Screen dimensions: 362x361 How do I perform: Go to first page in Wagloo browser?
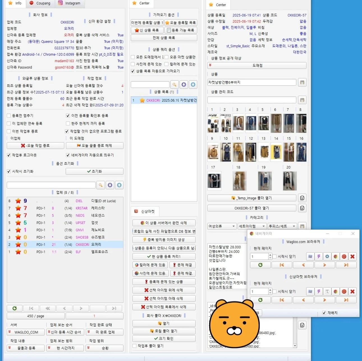282,265
